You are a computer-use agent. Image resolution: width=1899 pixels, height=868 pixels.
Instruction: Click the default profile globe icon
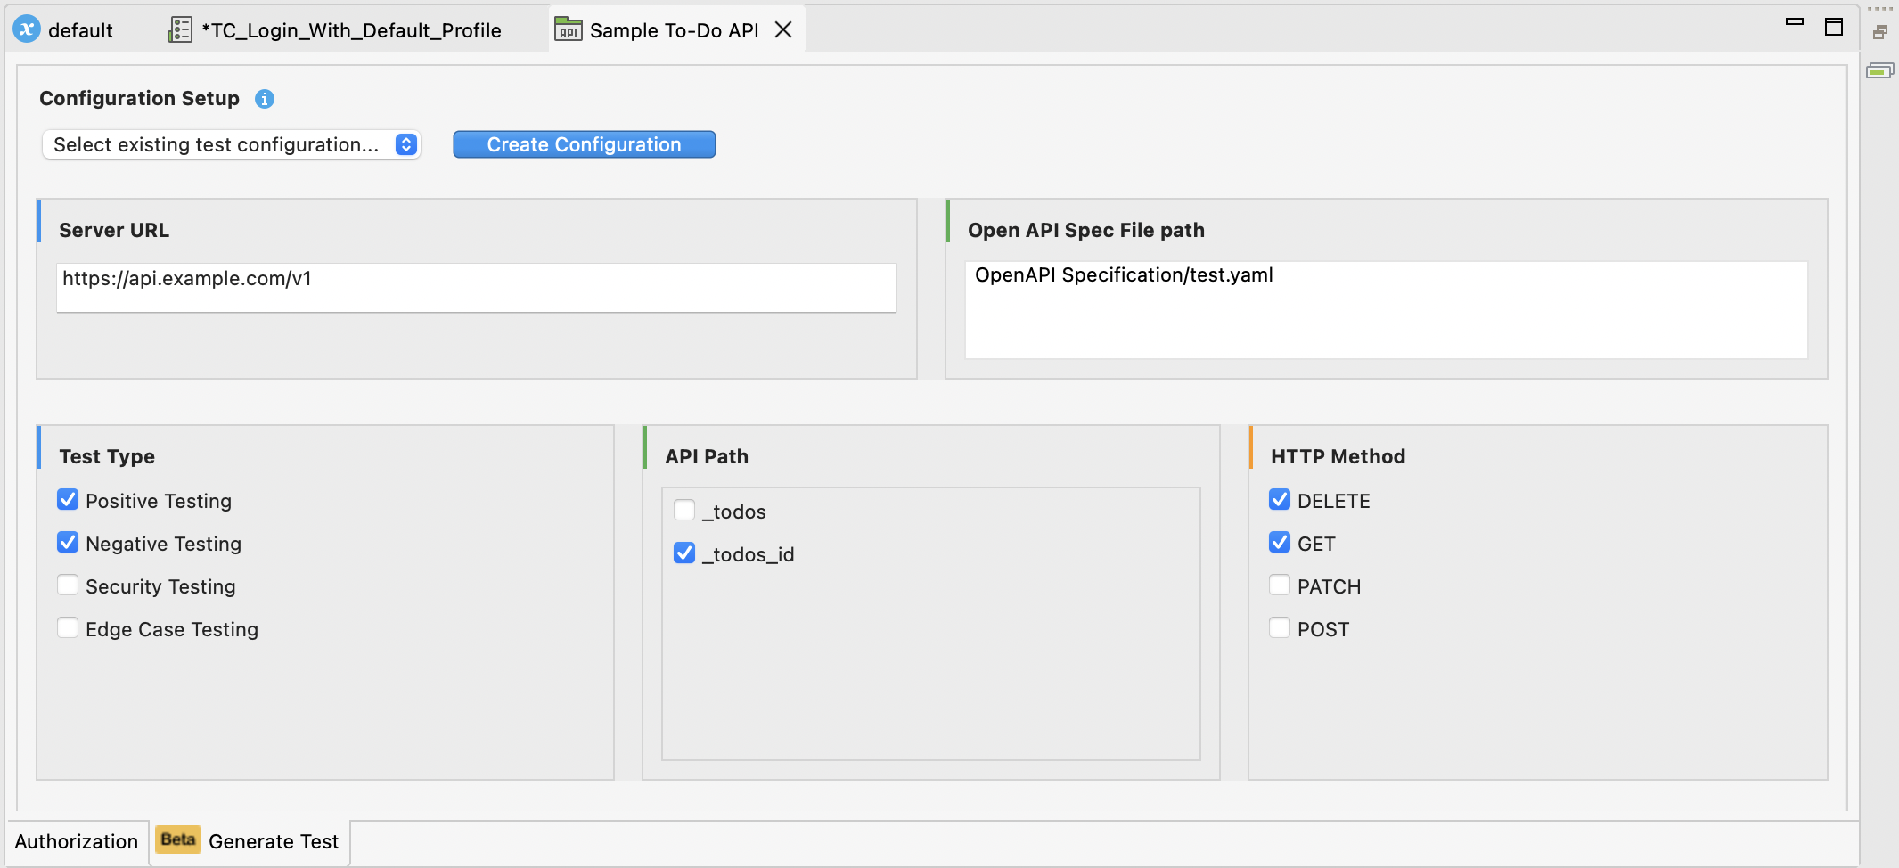coord(27,29)
